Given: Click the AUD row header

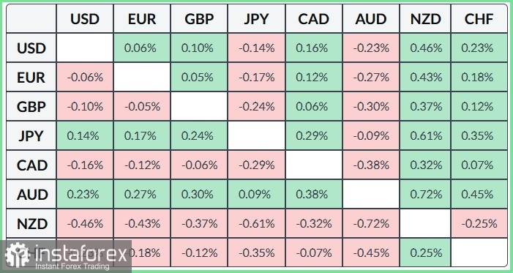Looking at the screenshot, I should pos(31,195).
